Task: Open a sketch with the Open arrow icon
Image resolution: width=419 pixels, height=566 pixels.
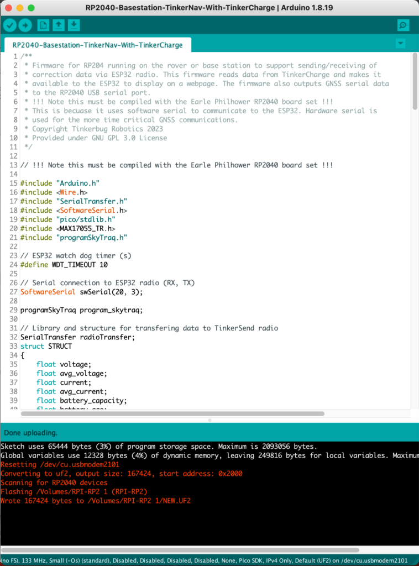Action: tap(59, 25)
